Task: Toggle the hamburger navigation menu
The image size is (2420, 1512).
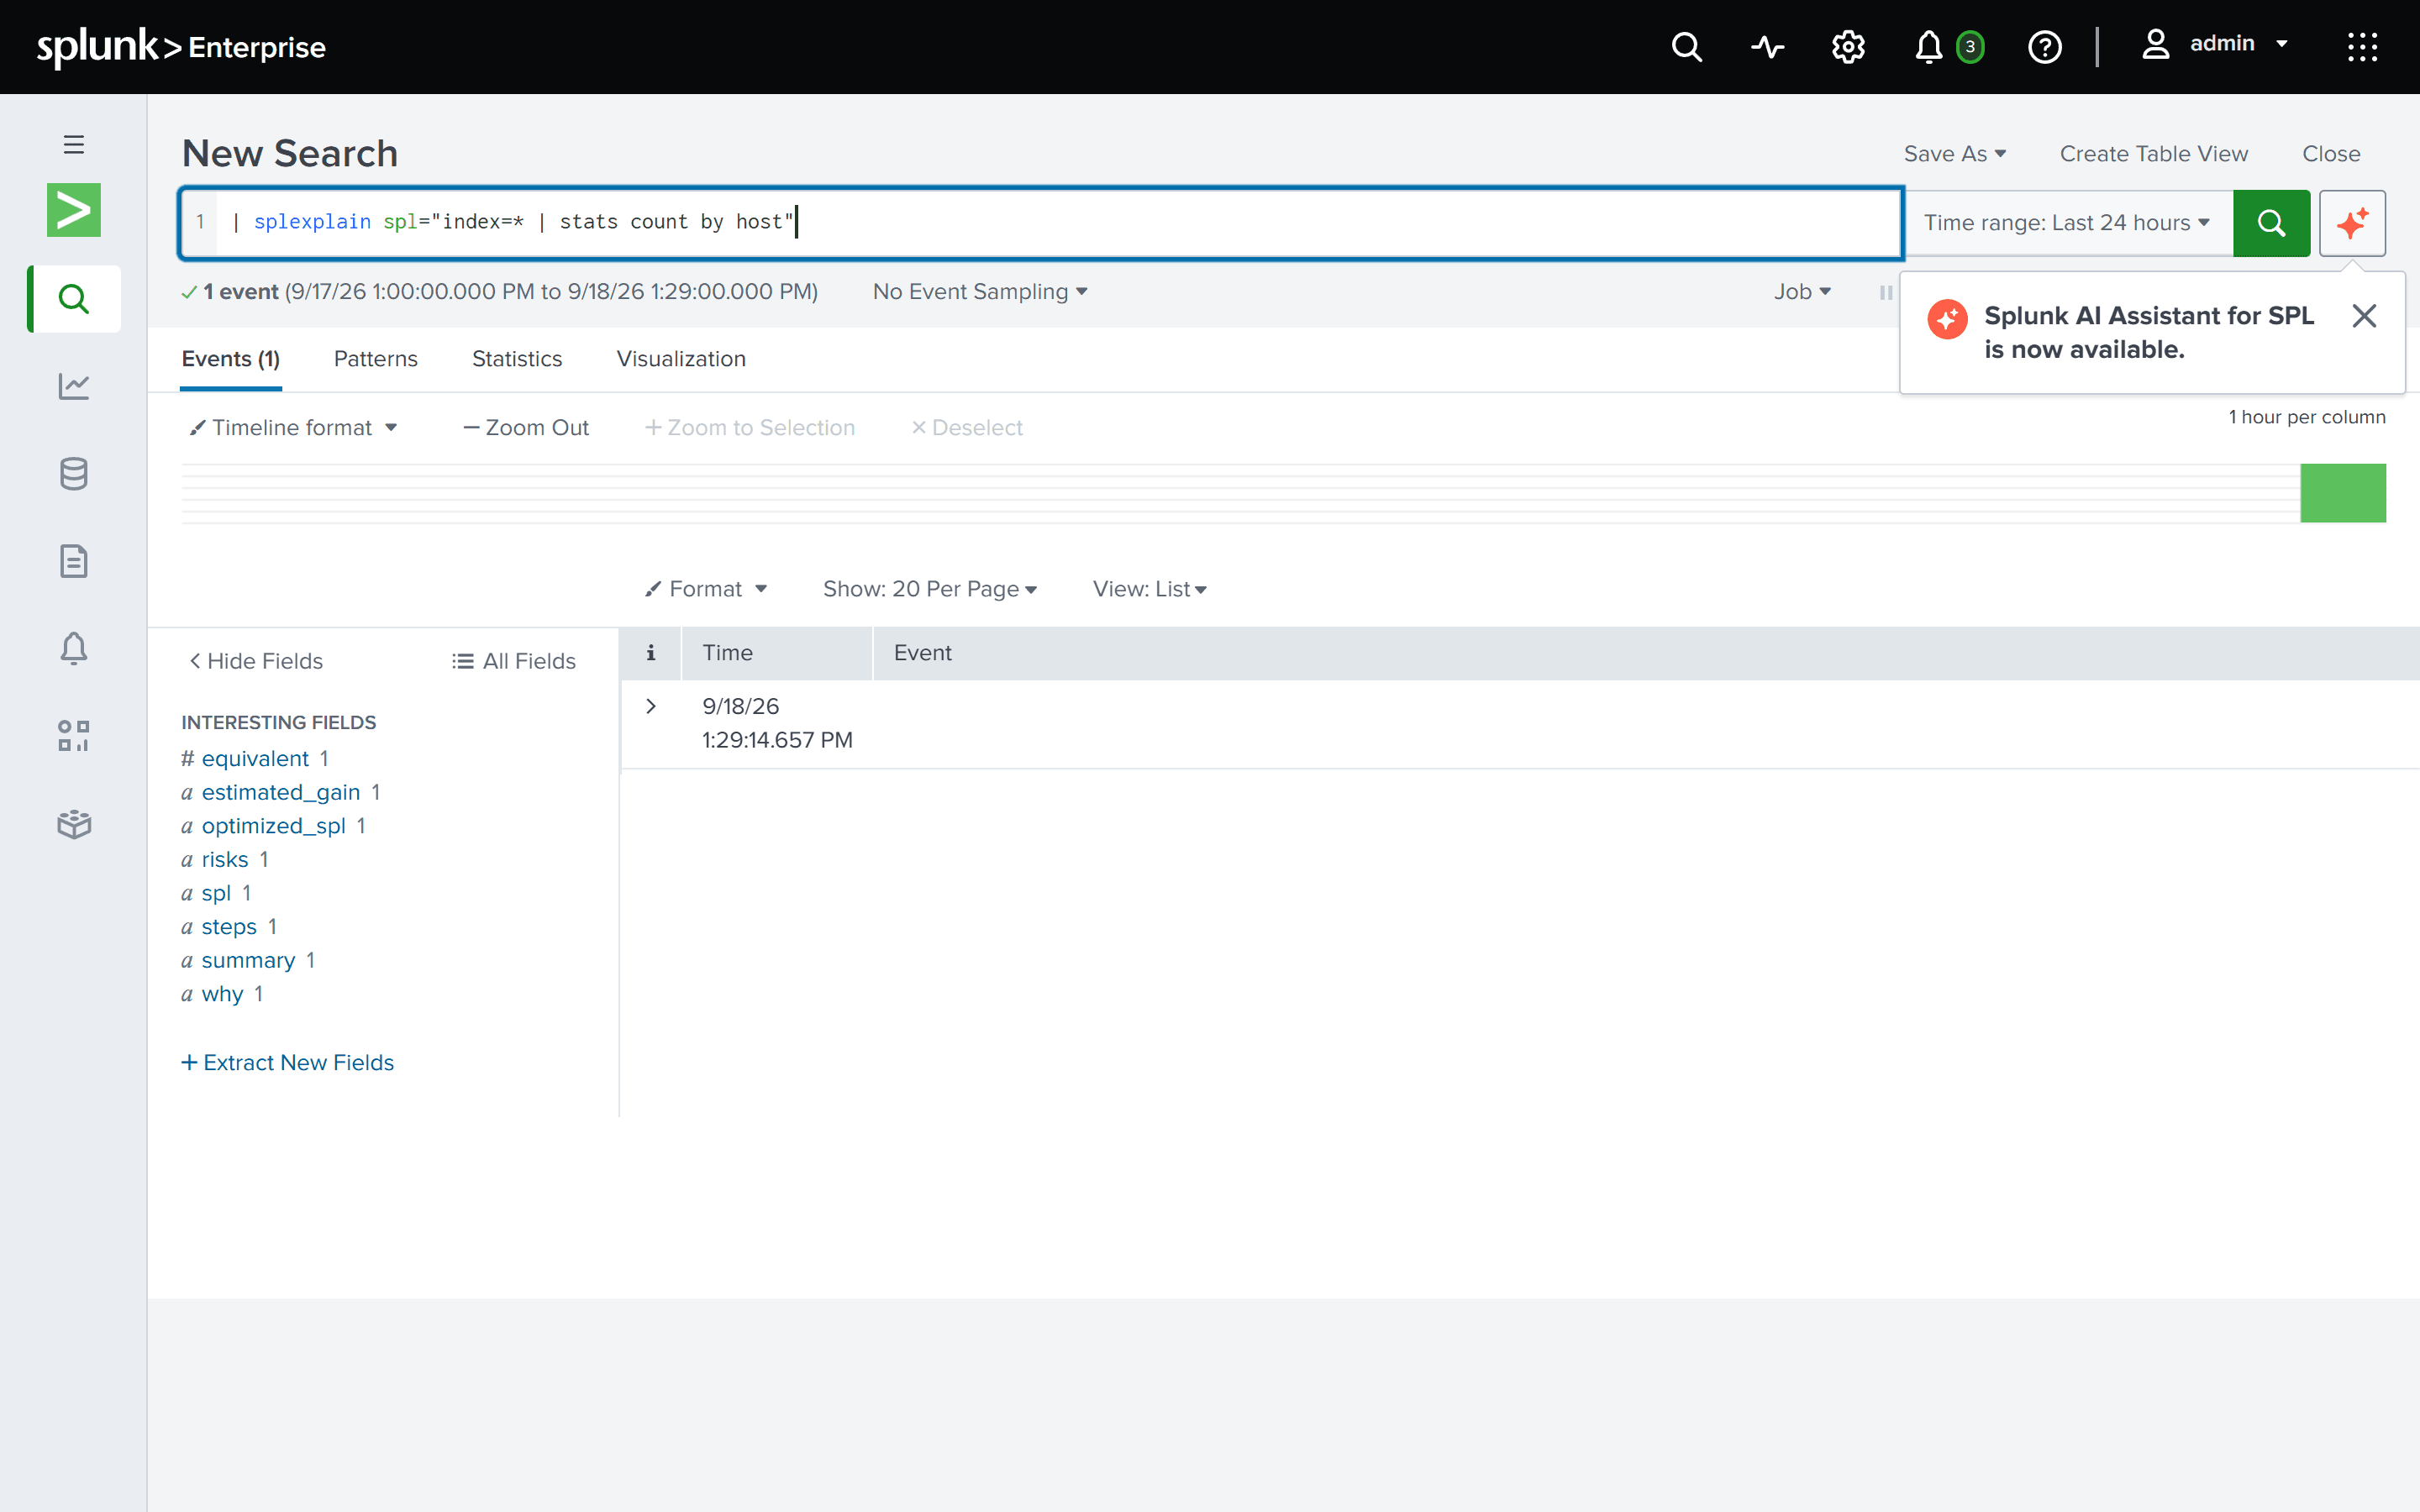Action: [x=74, y=145]
